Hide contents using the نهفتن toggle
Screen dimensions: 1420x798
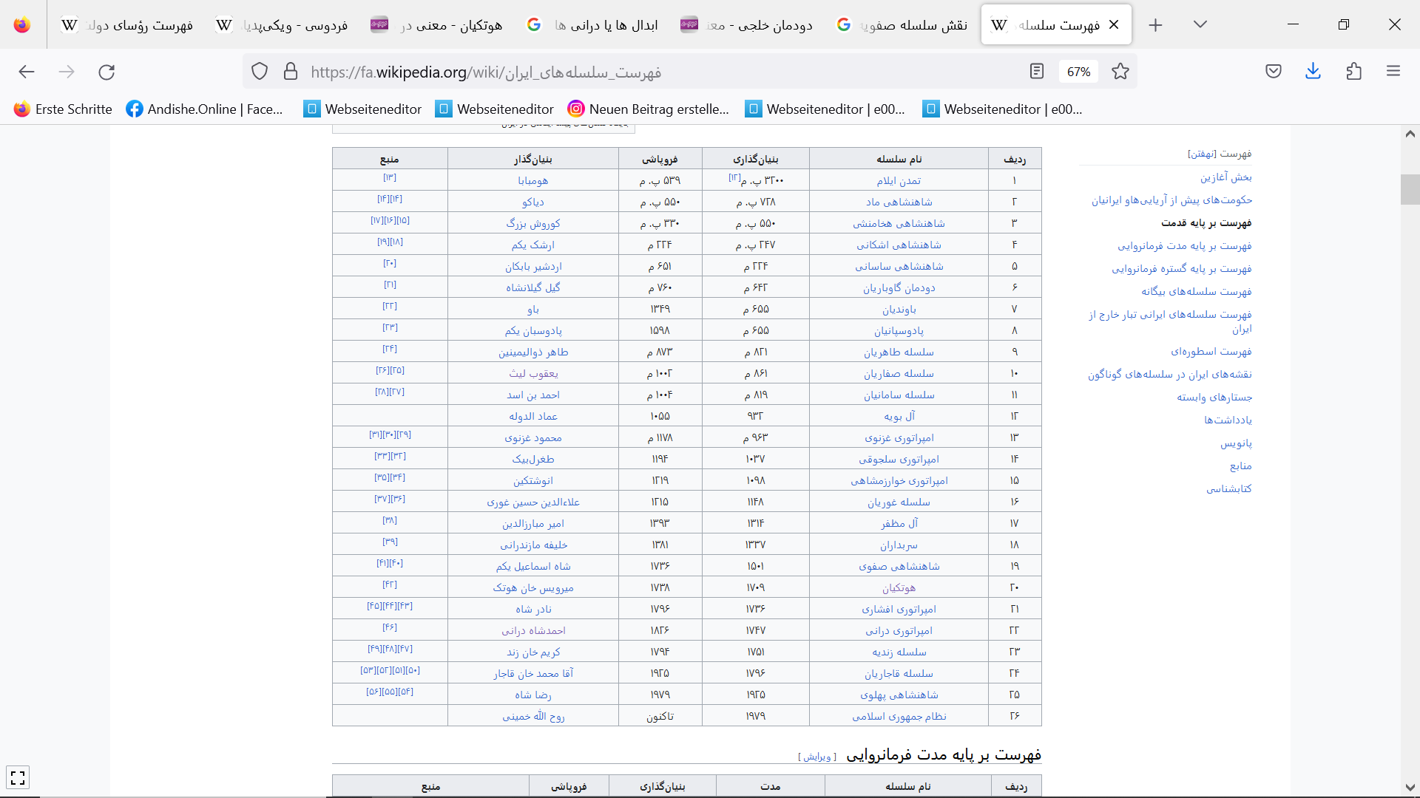pyautogui.click(x=1202, y=154)
